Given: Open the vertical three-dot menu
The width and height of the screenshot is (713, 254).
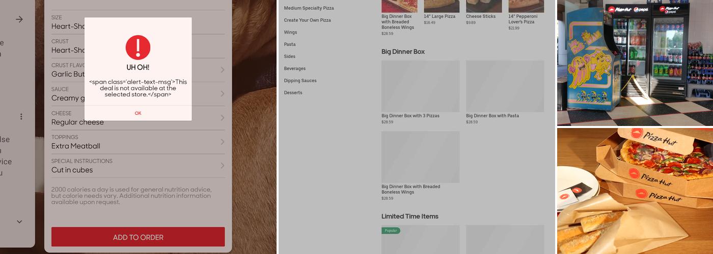Looking at the screenshot, I should tap(21, 117).
